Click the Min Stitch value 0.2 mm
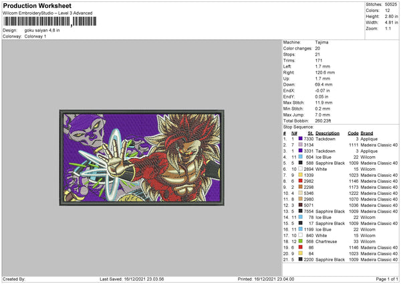The width and height of the screenshot is (401, 284). click(323, 109)
